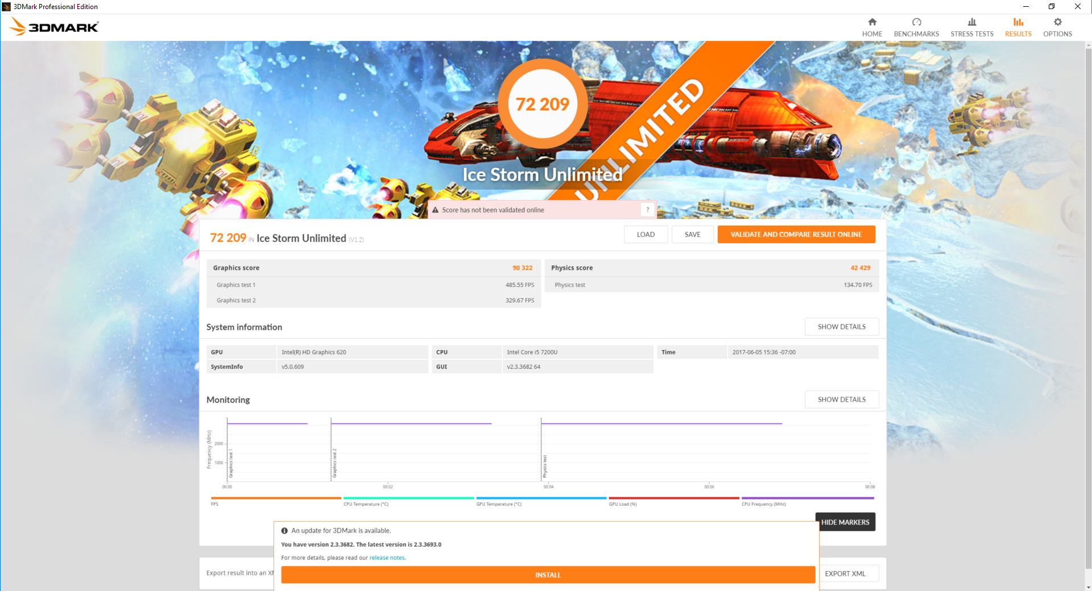Show details for Monitoring
This screenshot has width=1092, height=591.
(x=842, y=399)
